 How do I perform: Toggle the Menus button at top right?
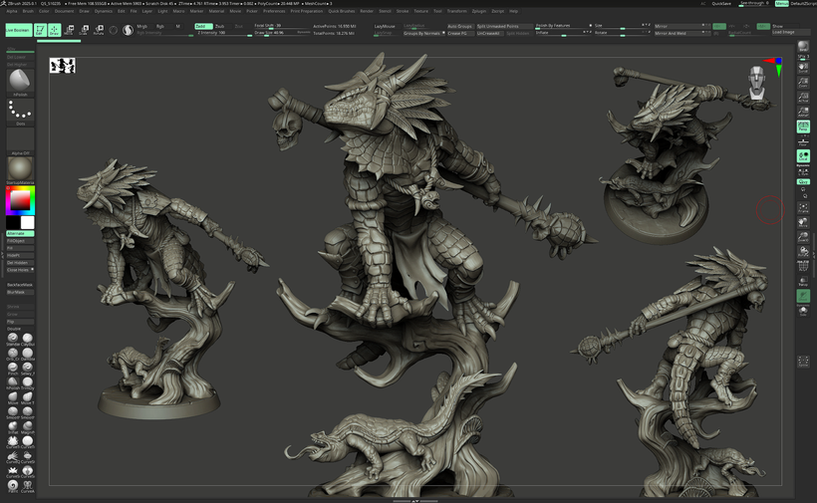(781, 4)
